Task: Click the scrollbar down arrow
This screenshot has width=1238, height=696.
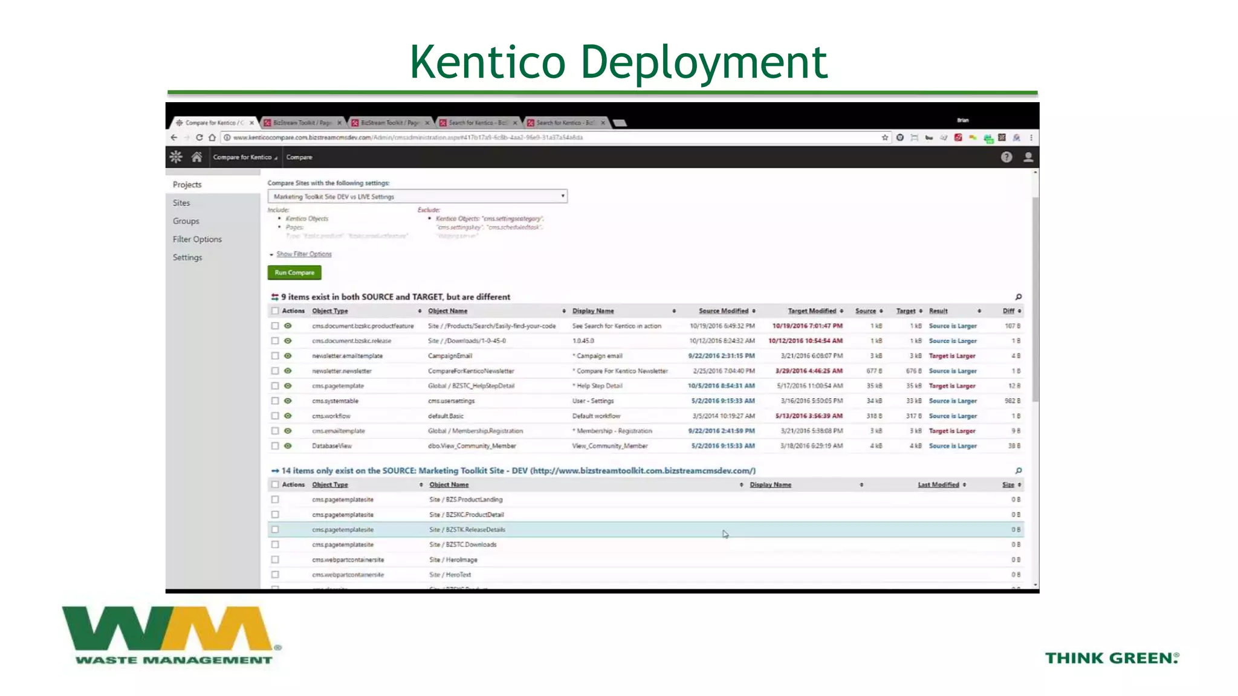Action: point(1035,585)
